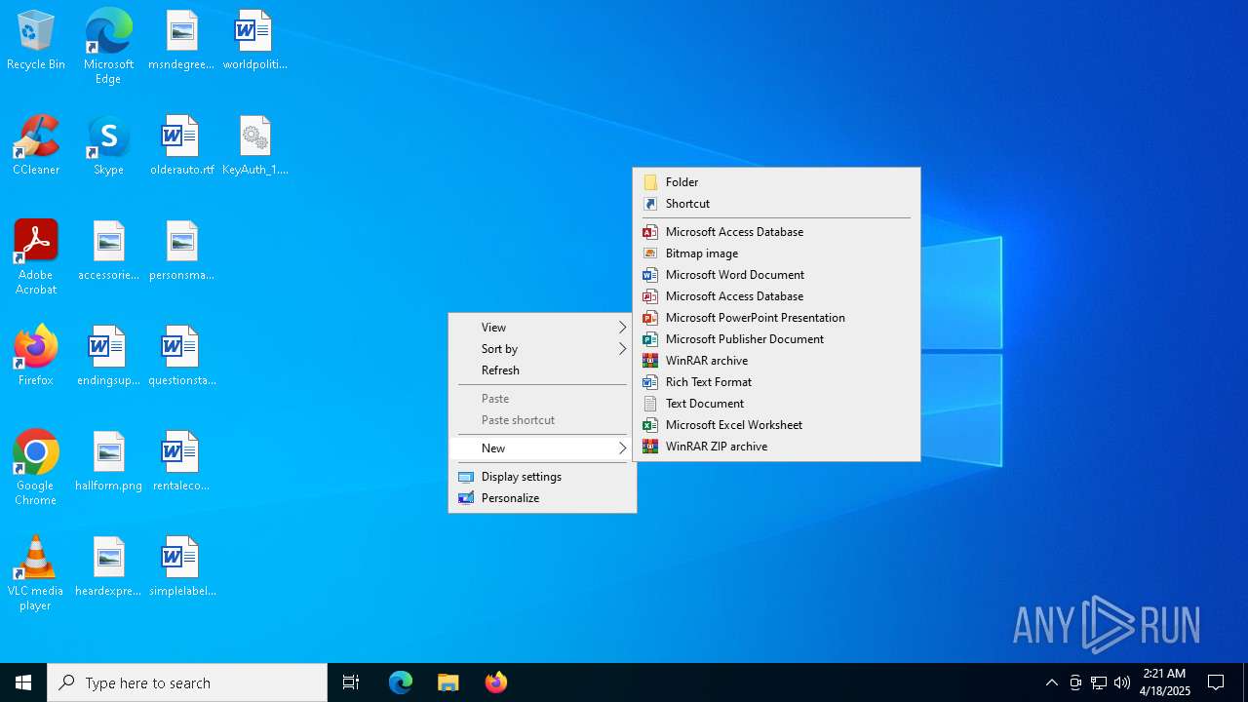
Task: Create a new Bitmap image
Action: click(776, 253)
